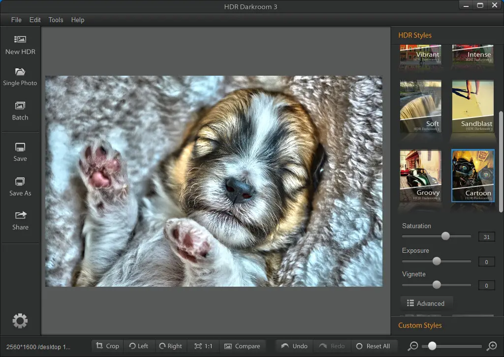Screen dimensions: 504x357
Task: Click the New HDR icon
Action: [x=20, y=40]
